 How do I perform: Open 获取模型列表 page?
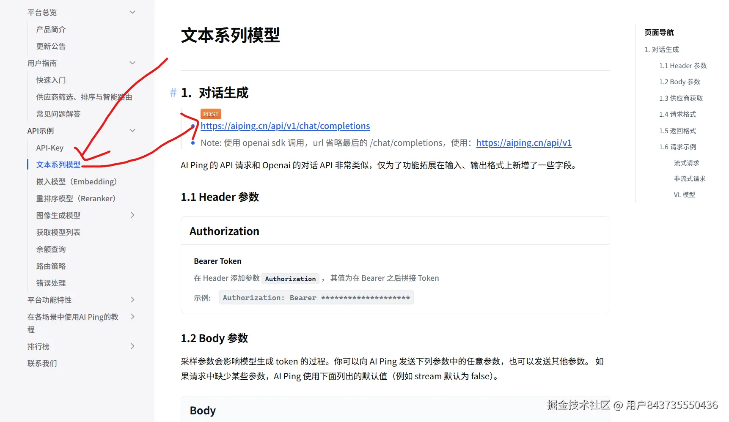click(58, 232)
